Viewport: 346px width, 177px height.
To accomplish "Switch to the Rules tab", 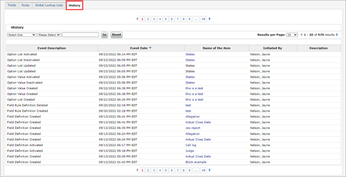I will (26, 5).
